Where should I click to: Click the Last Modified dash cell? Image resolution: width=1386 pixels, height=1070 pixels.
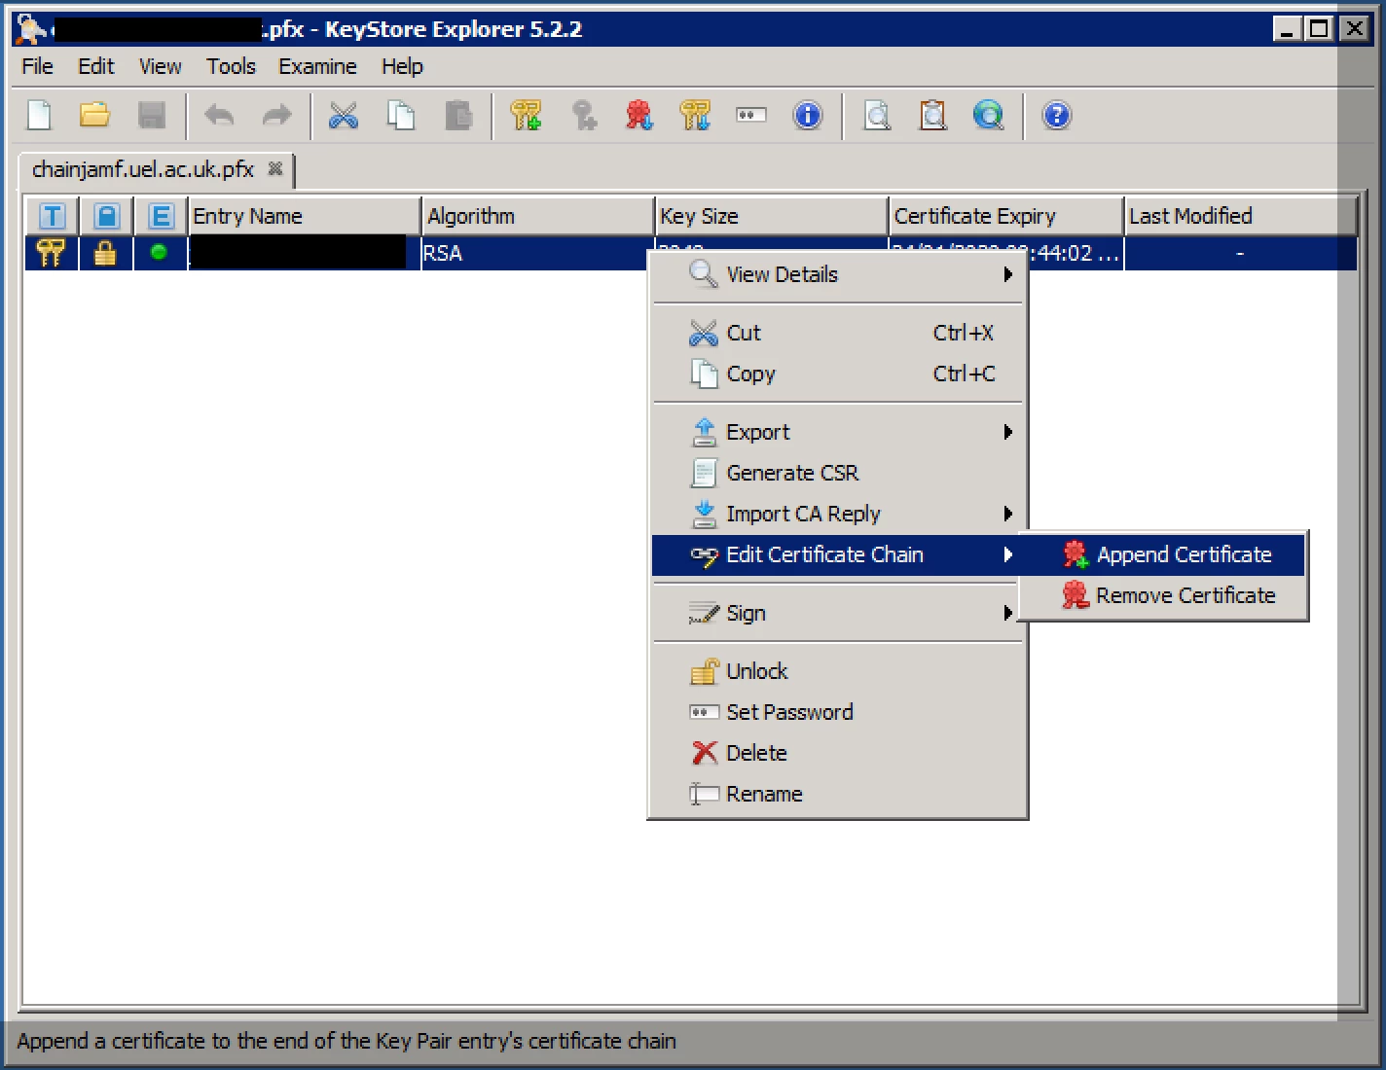pos(1240,253)
